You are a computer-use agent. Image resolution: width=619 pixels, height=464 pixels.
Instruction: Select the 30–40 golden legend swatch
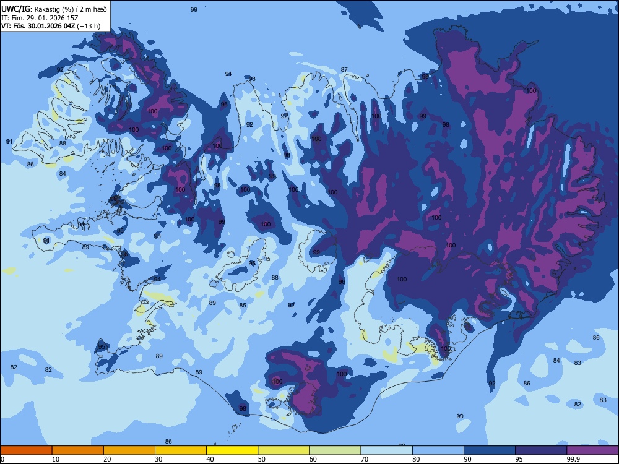tap(181, 450)
